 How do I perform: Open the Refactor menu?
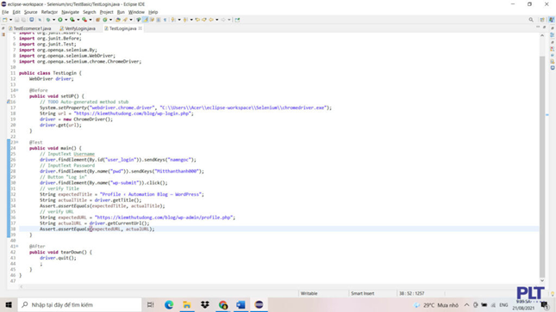(x=49, y=12)
